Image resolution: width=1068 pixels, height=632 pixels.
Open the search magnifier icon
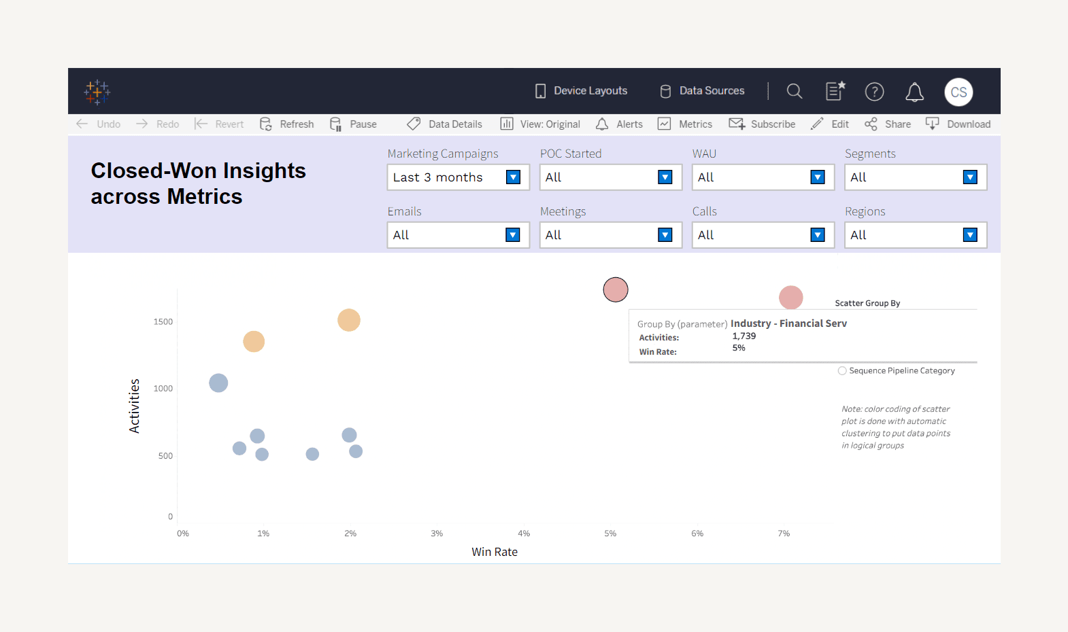pos(794,91)
